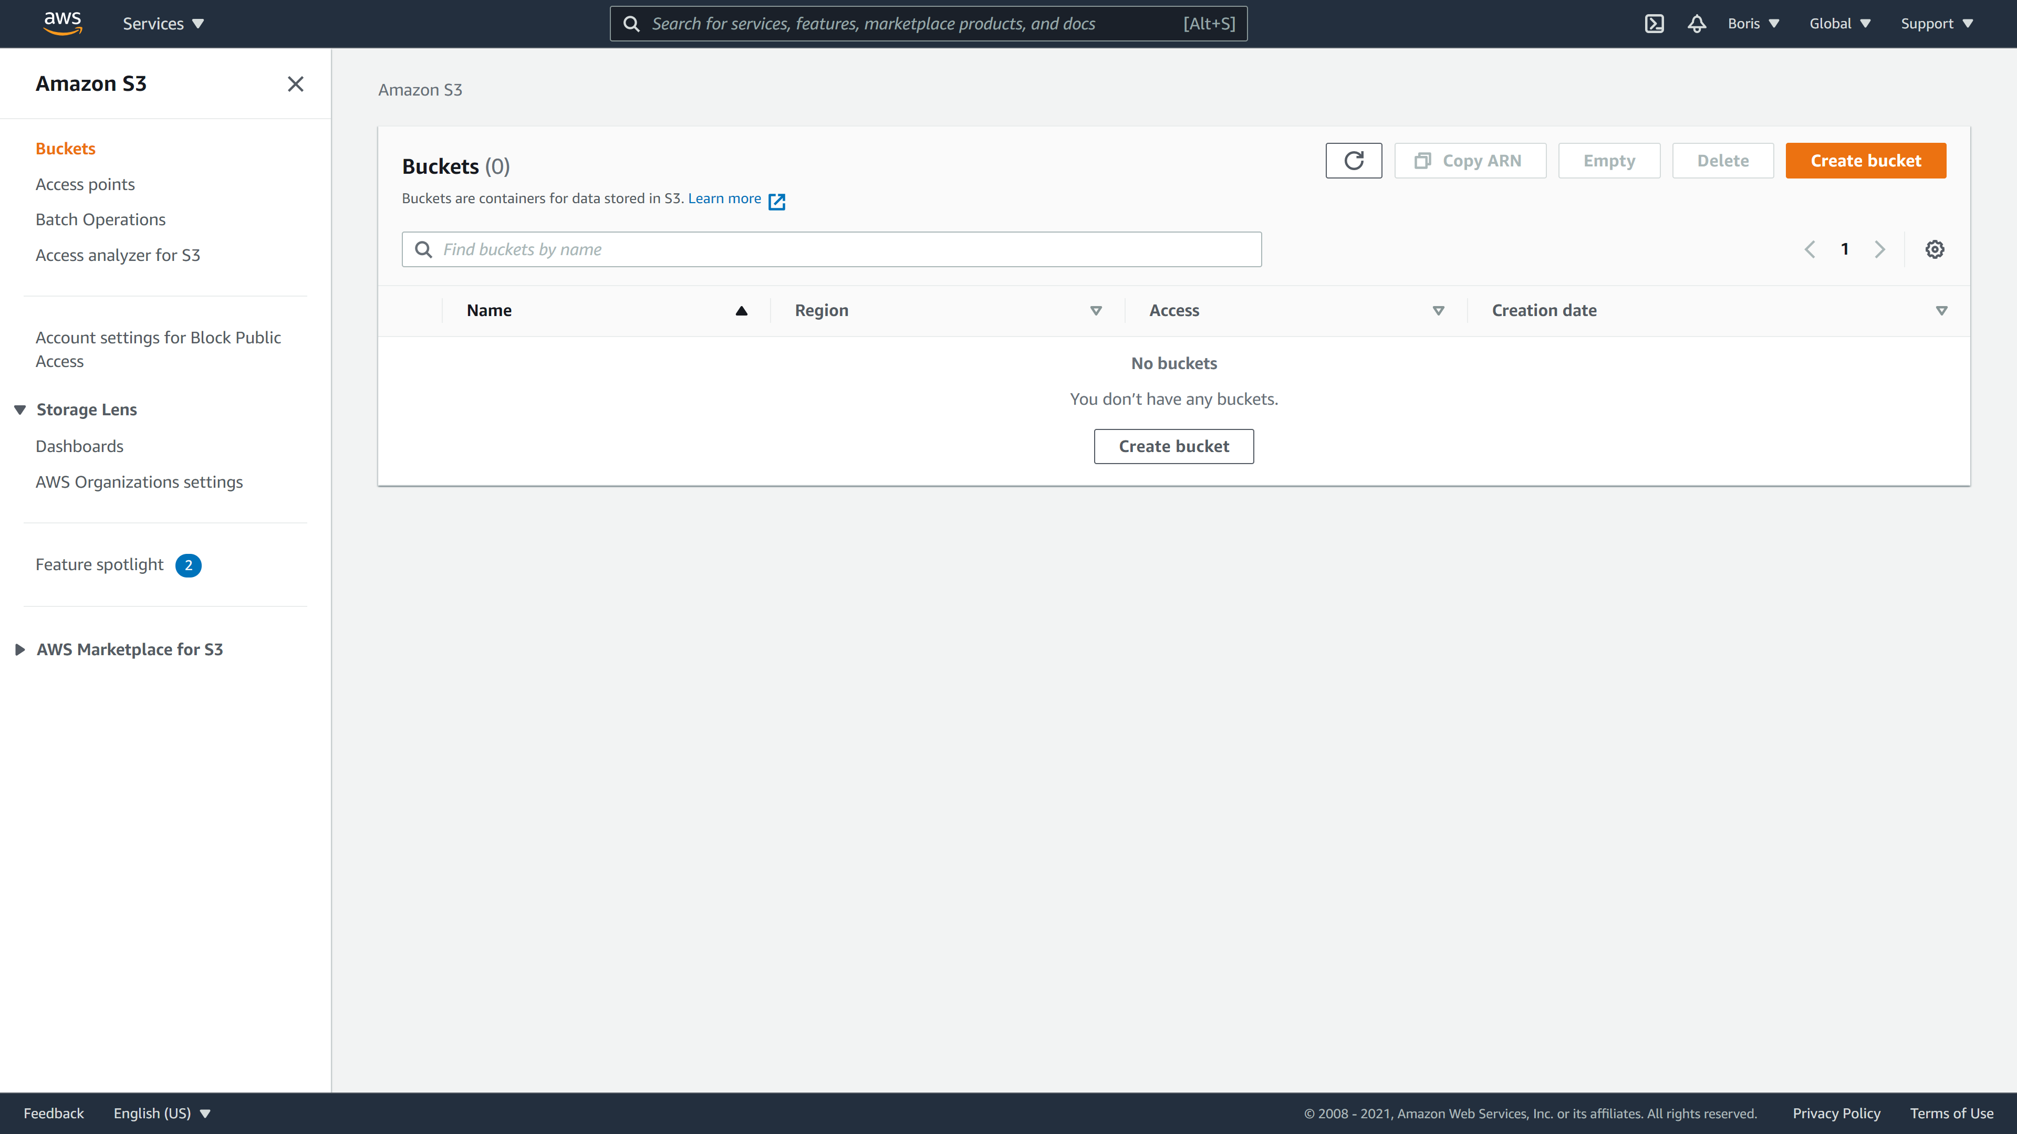This screenshot has height=1134, width=2017.
Task: Open Access points page
Action: [85, 184]
